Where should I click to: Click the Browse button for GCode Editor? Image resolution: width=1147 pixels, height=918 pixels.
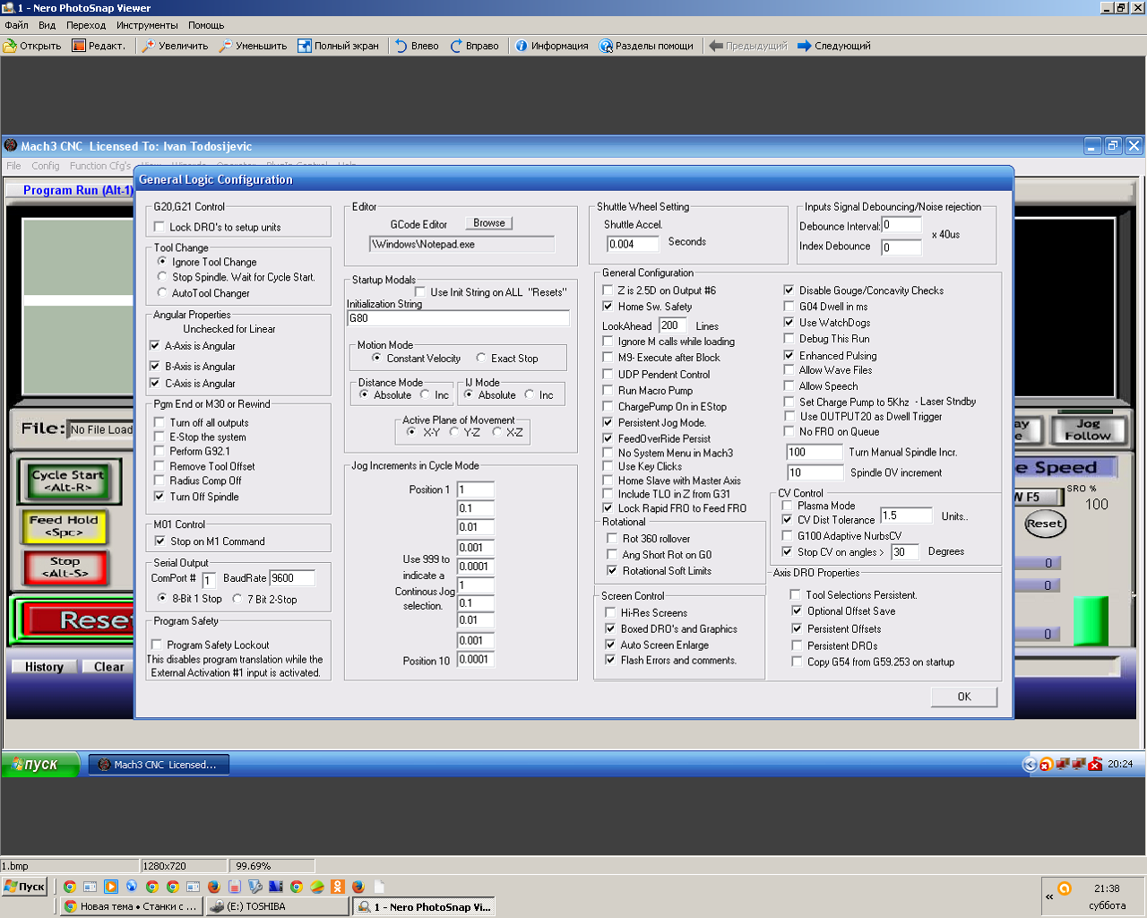[x=488, y=223]
